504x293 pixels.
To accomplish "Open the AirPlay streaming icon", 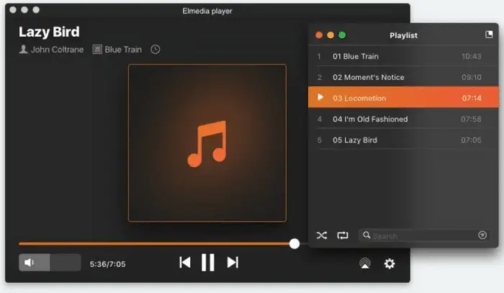I will click(x=365, y=263).
